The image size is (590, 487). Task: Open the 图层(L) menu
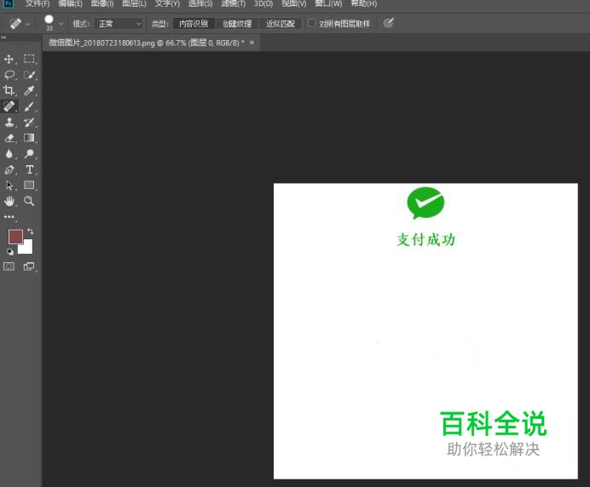point(135,3)
